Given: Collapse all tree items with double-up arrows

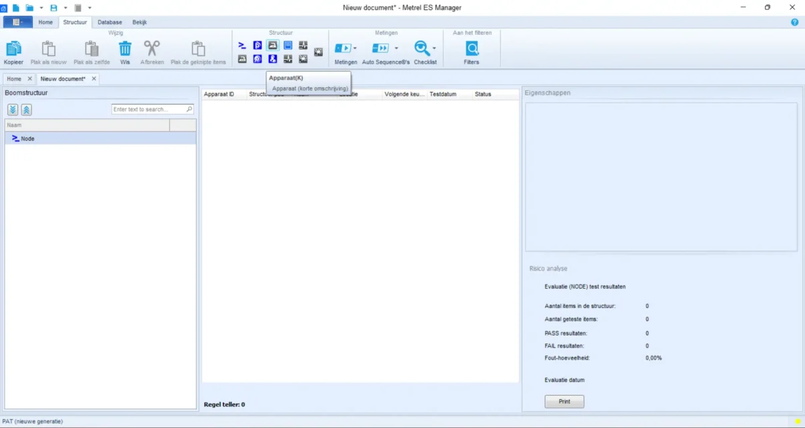Looking at the screenshot, I should coord(26,110).
